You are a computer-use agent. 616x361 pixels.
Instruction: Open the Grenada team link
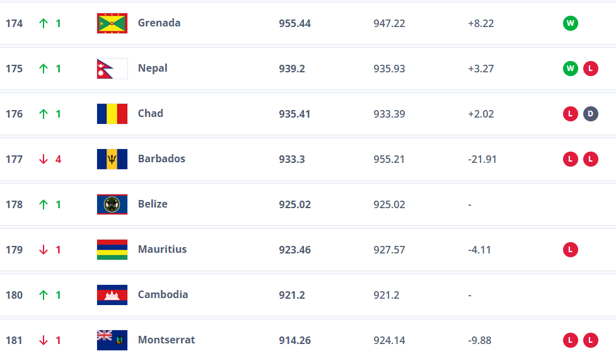click(x=159, y=23)
